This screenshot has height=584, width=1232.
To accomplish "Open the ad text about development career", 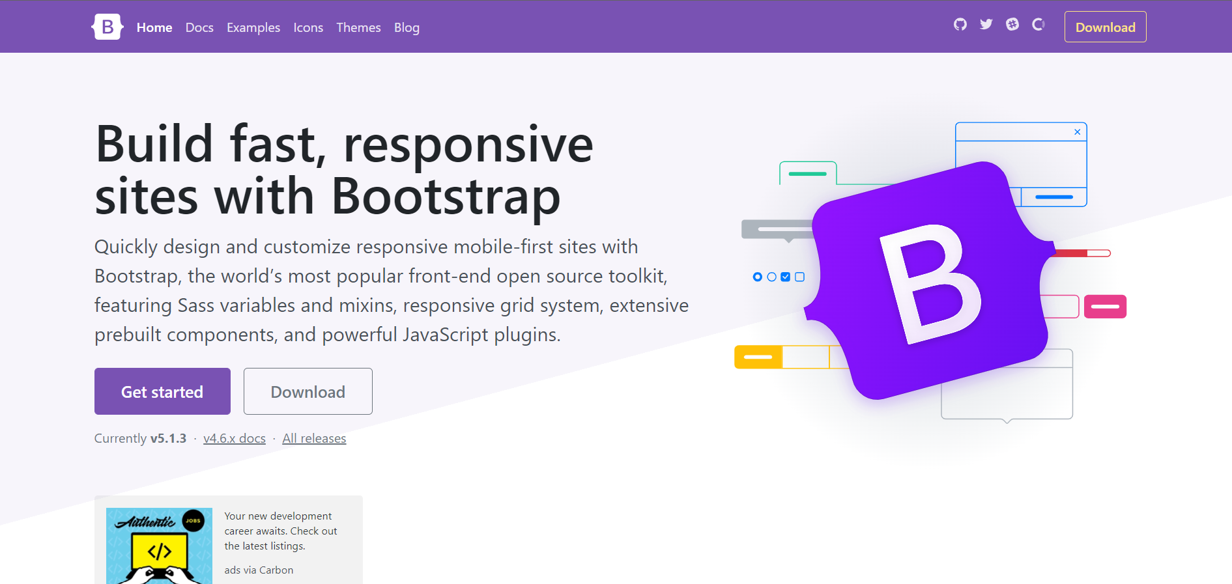I will coord(281,531).
